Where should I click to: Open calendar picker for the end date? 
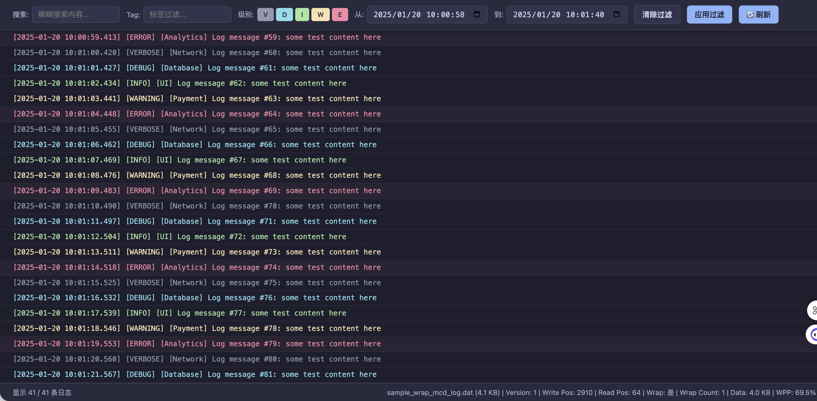pos(616,14)
